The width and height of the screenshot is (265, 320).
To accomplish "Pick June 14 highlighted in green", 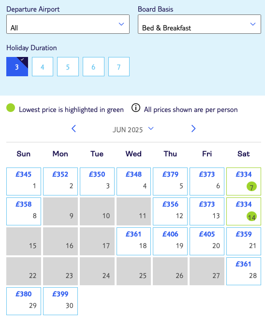I will tap(244, 211).
